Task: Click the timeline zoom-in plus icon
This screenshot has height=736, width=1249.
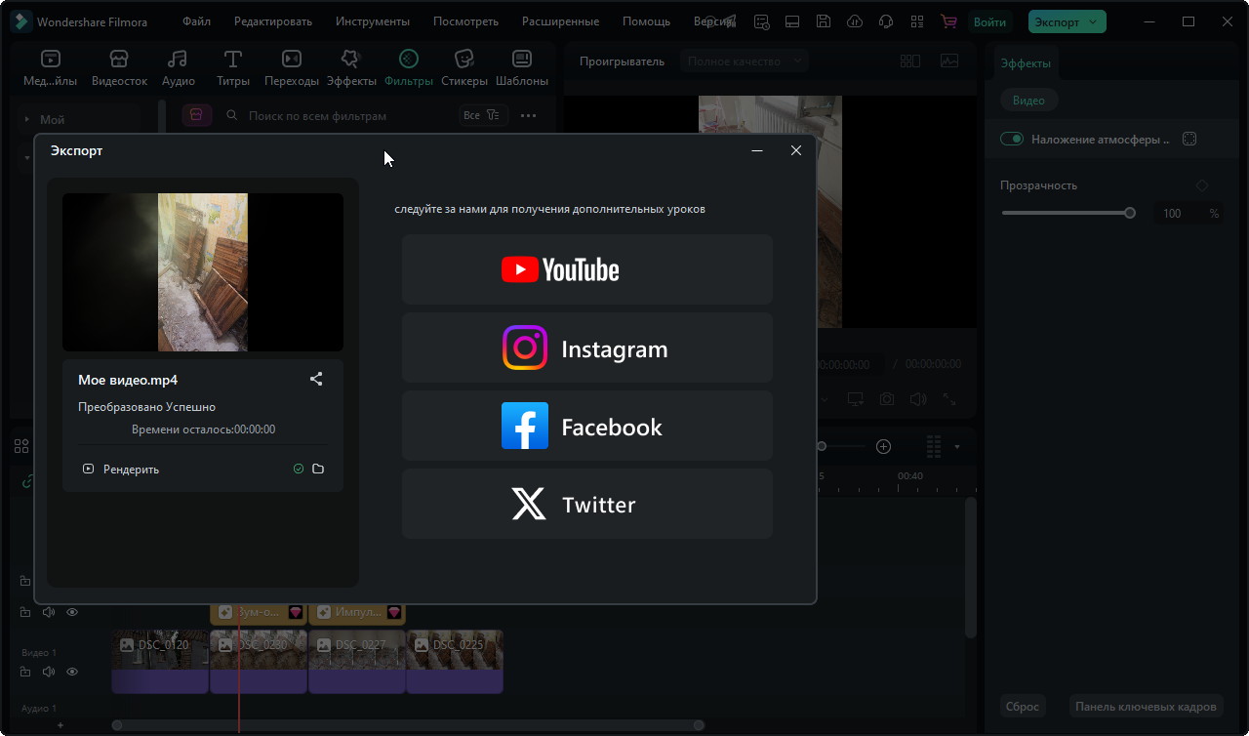Action: [883, 446]
